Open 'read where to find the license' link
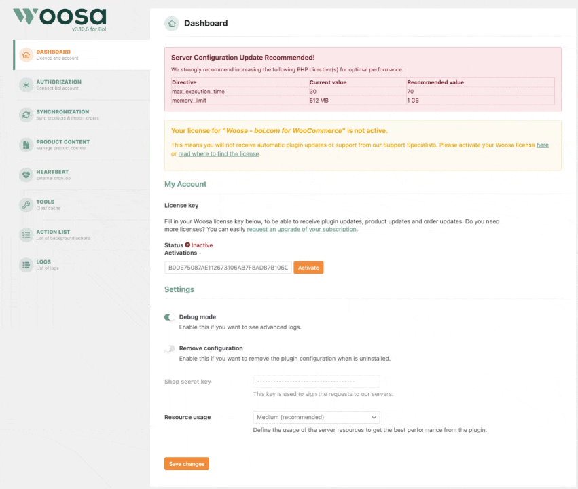578x489 pixels. pos(219,154)
